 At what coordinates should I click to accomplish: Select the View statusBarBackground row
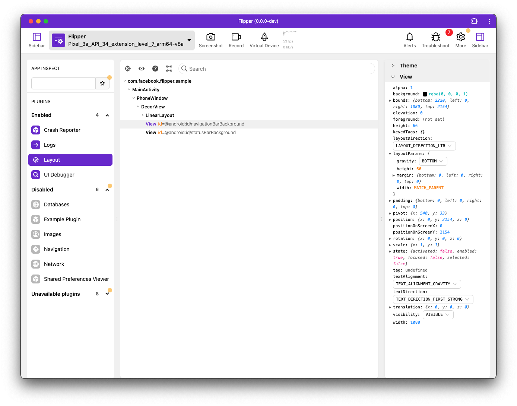coord(249,133)
